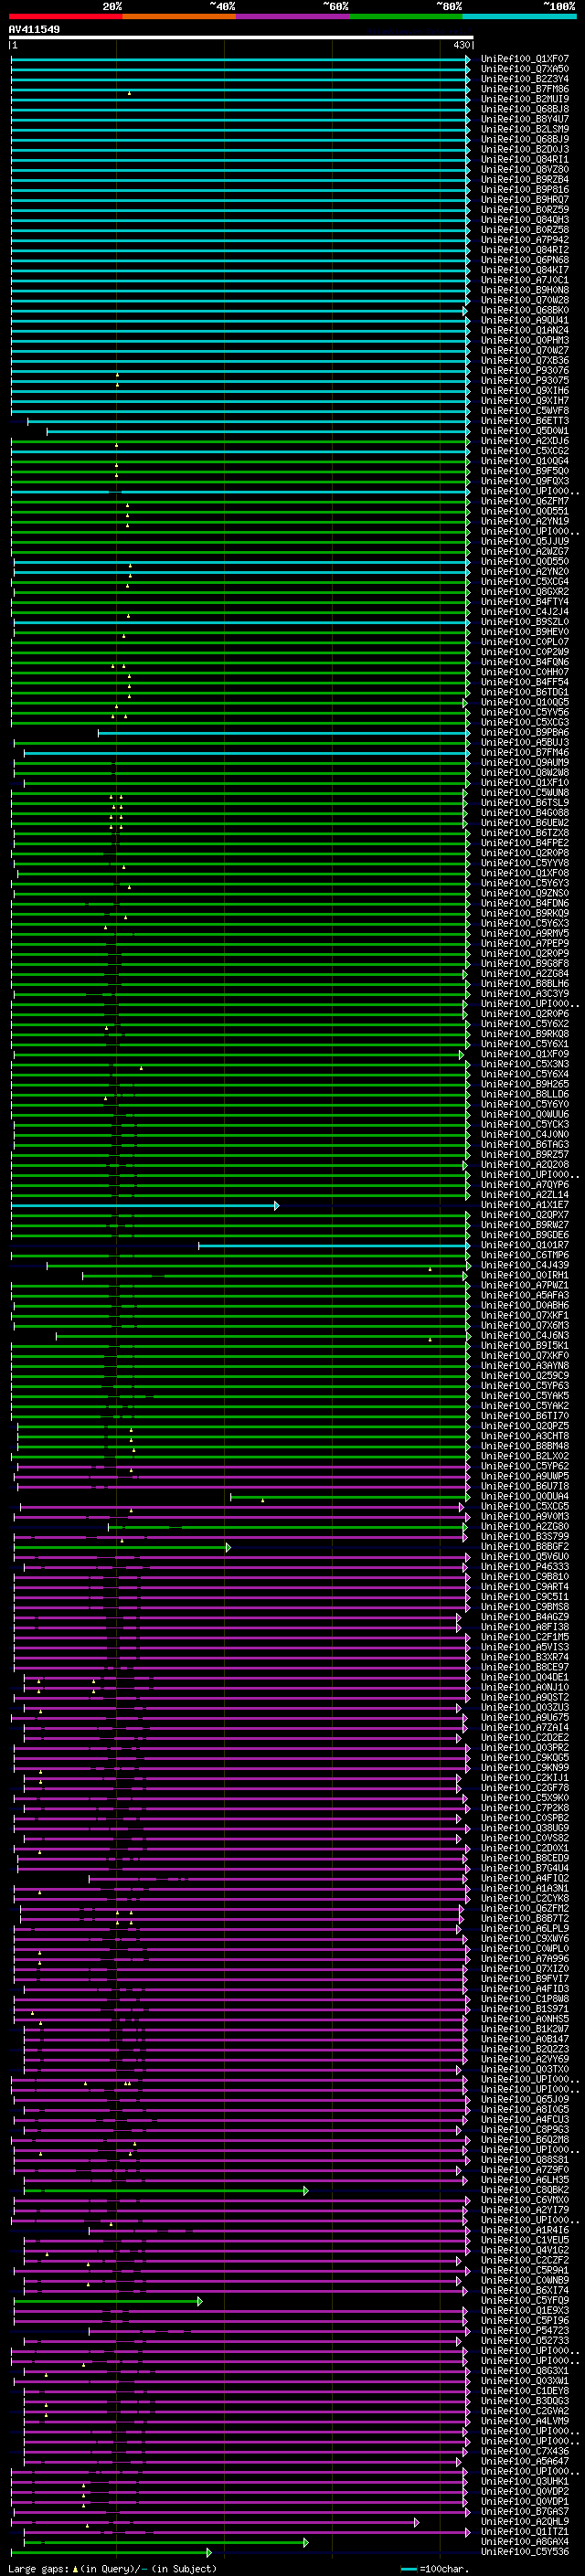Select the UniRef100_C7X436 label
The height and width of the screenshot is (2576, 585).
point(524,2451)
